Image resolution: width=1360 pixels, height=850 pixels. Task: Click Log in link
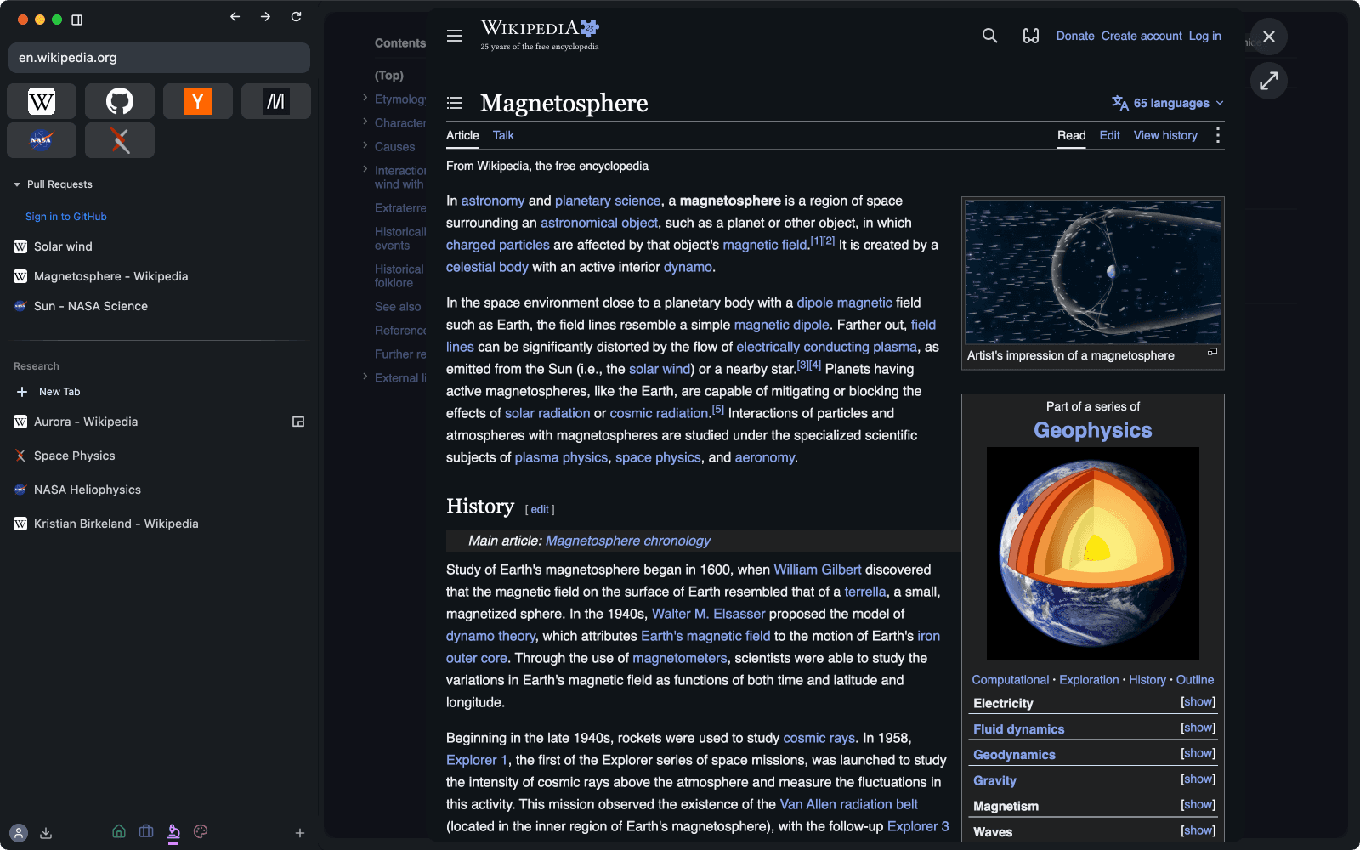pyautogui.click(x=1204, y=36)
